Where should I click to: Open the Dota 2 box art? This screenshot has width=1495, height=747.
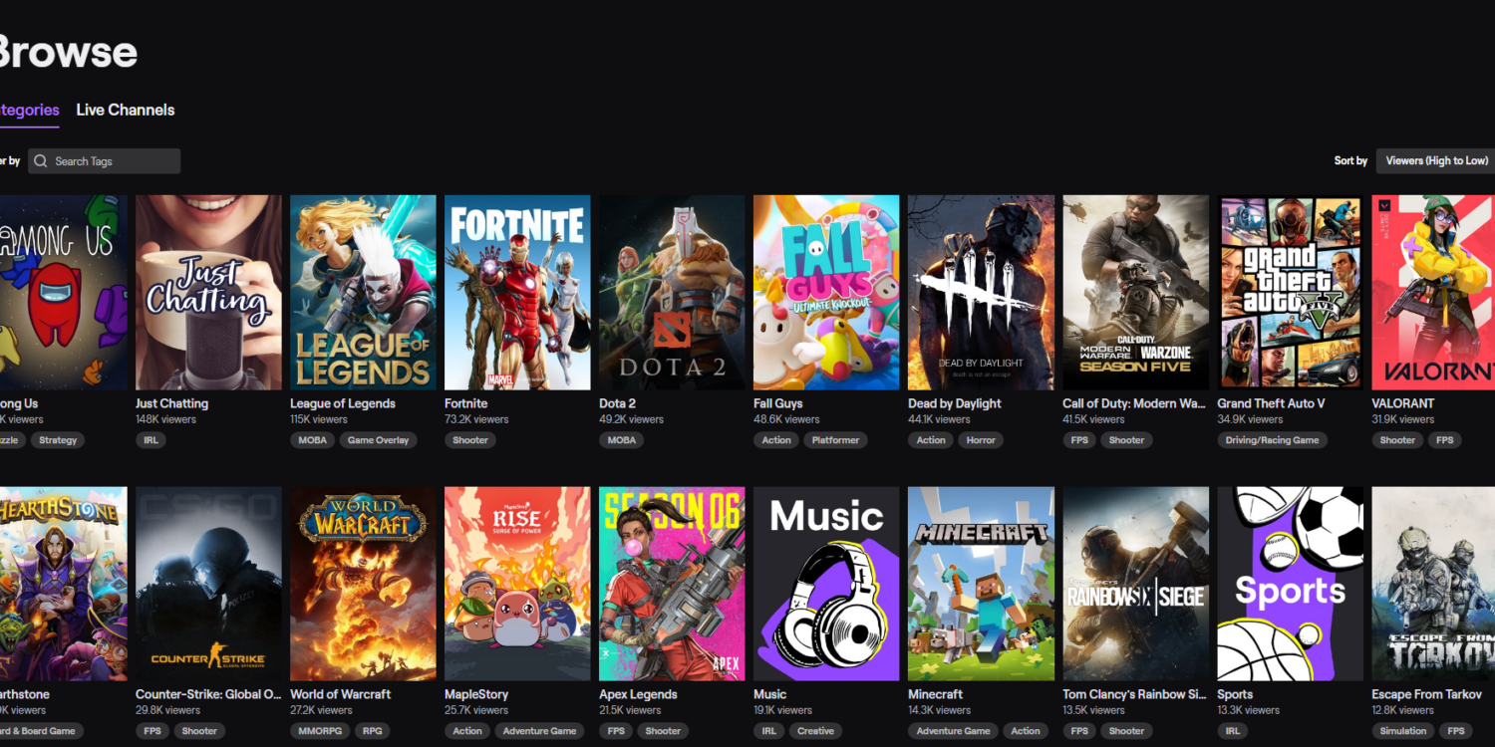672,292
